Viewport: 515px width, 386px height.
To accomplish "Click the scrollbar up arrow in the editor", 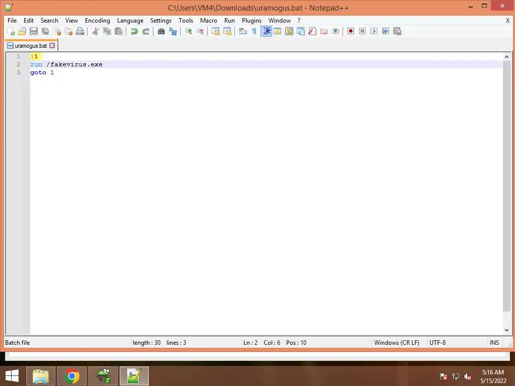I will 506,57.
